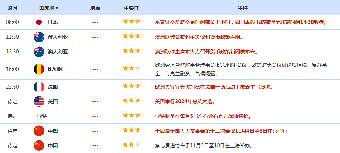Click the 重要性 column header
The width and height of the screenshot is (340, 153).
(x=132, y=8)
